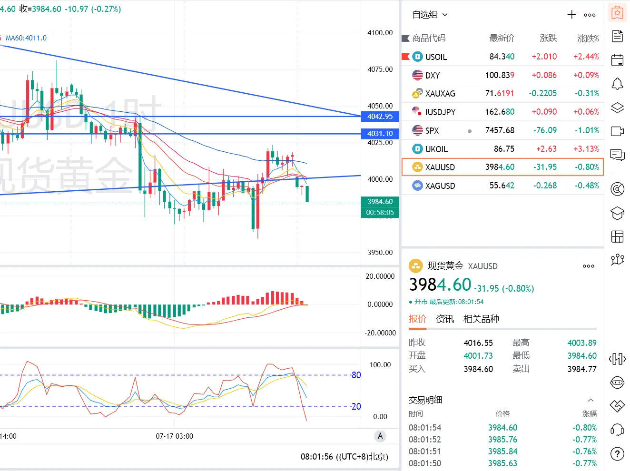Open the layers stack icon in sidebar
Image resolution: width=630 pixels, height=471 pixels.
[x=617, y=108]
